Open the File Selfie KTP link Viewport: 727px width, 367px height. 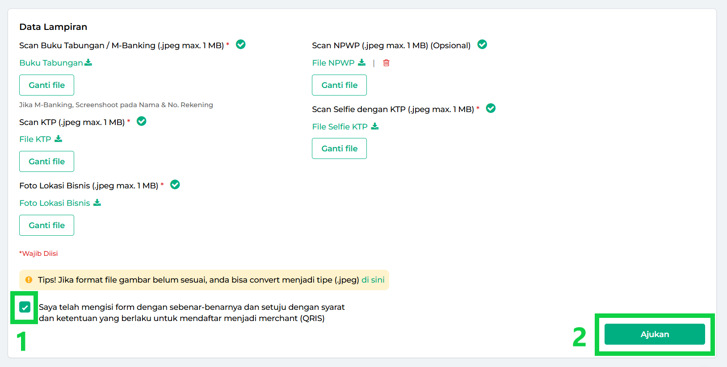click(x=340, y=127)
